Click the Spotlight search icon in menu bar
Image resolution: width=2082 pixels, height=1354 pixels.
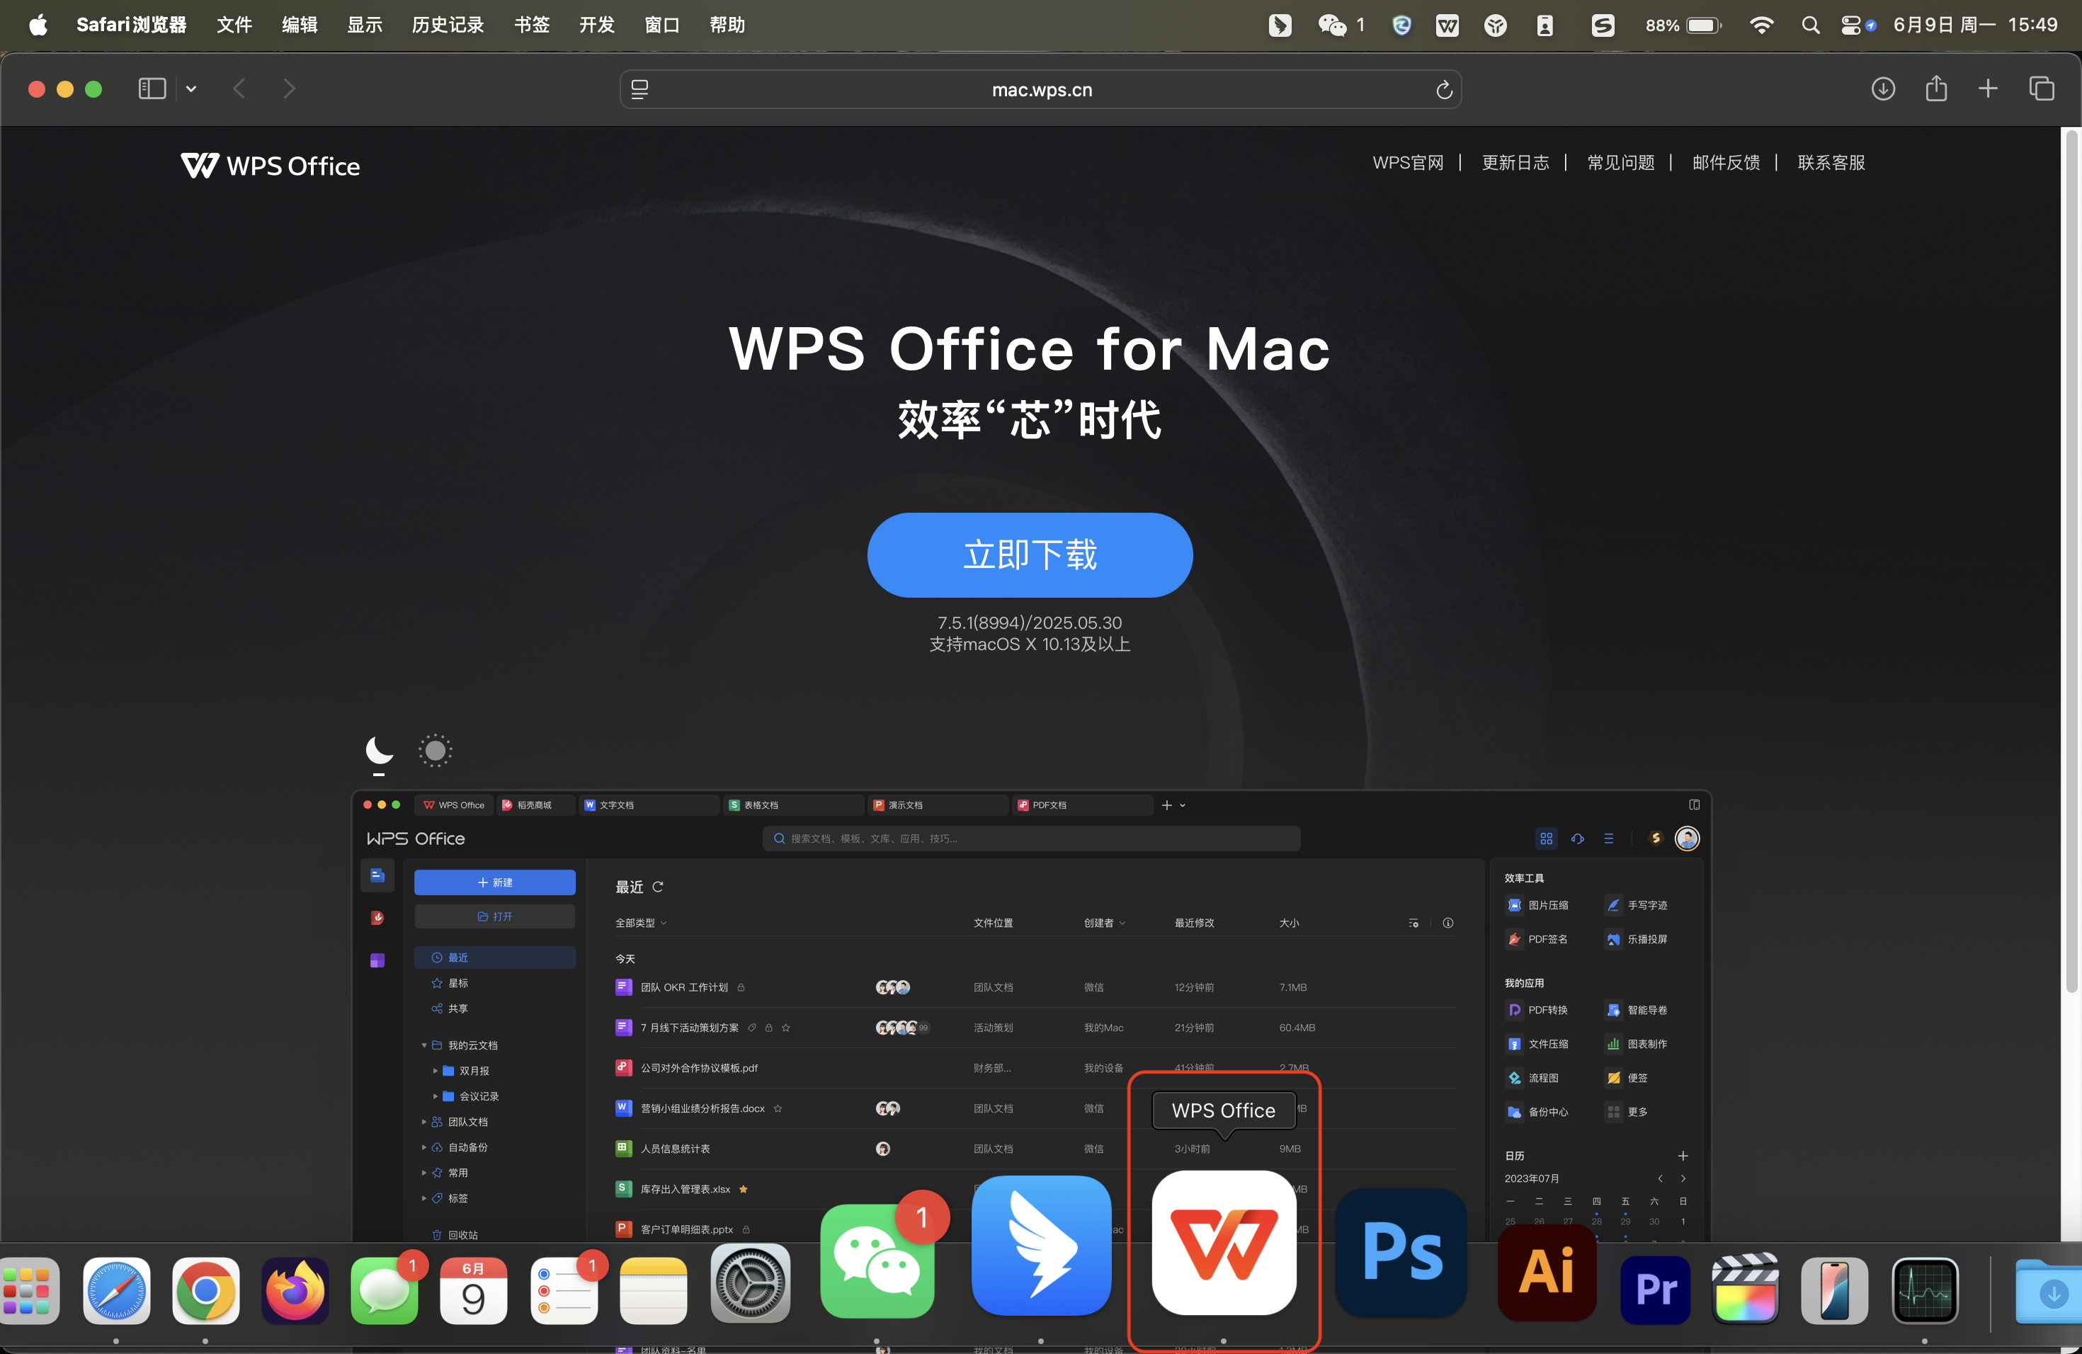1810,25
